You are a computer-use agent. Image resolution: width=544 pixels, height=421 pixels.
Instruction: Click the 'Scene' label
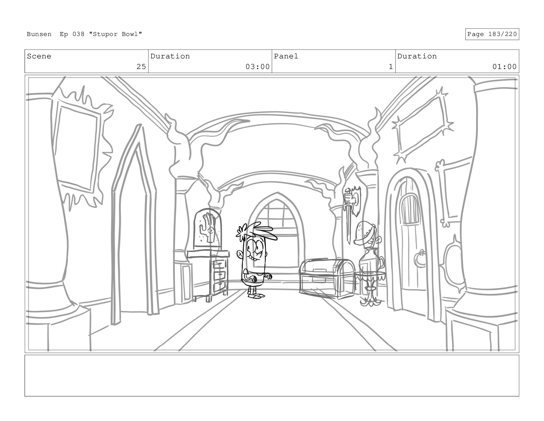(39, 56)
